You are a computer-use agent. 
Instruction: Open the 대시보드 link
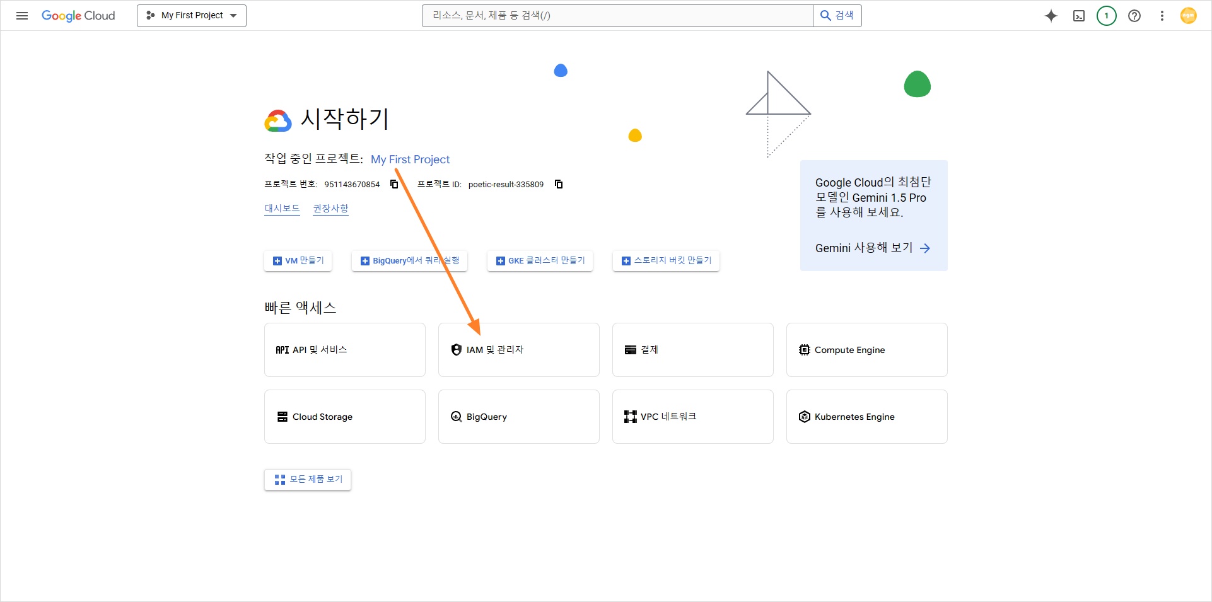point(283,209)
